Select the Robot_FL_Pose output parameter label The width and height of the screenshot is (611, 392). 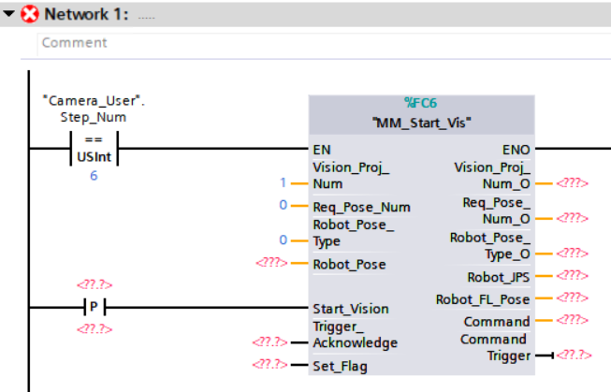pos(483,299)
